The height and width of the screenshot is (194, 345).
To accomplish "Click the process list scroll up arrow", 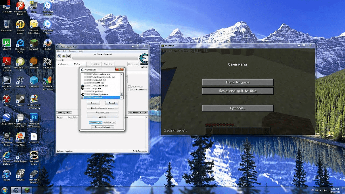I will click(x=121, y=74).
